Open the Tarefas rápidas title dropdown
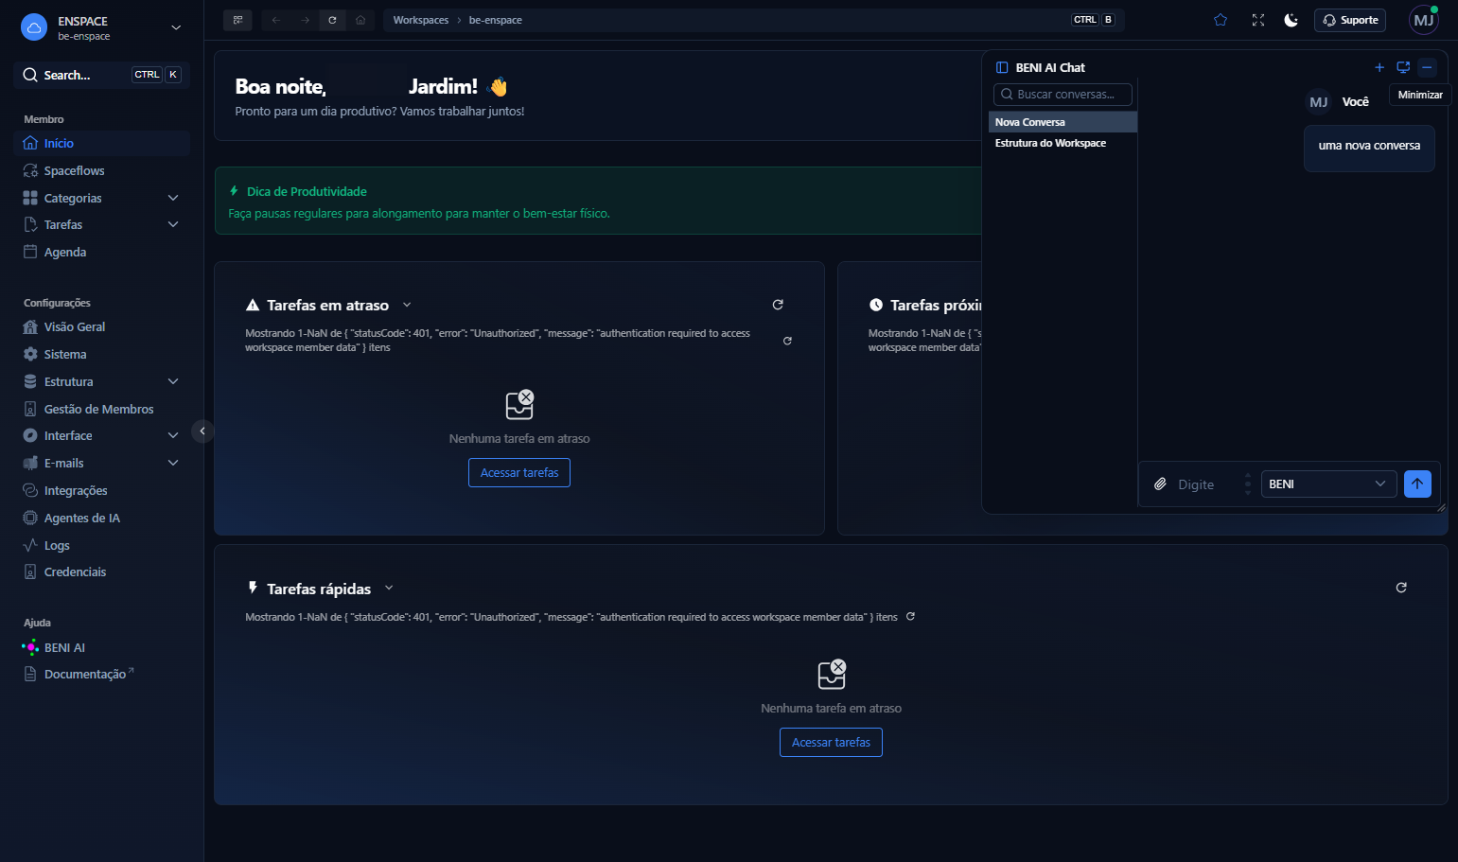The height and width of the screenshot is (862, 1458). (x=389, y=589)
